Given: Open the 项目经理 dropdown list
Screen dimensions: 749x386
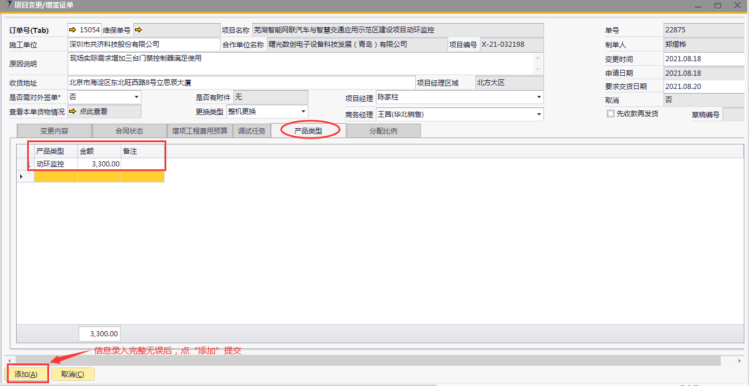Looking at the screenshot, I should coord(539,97).
